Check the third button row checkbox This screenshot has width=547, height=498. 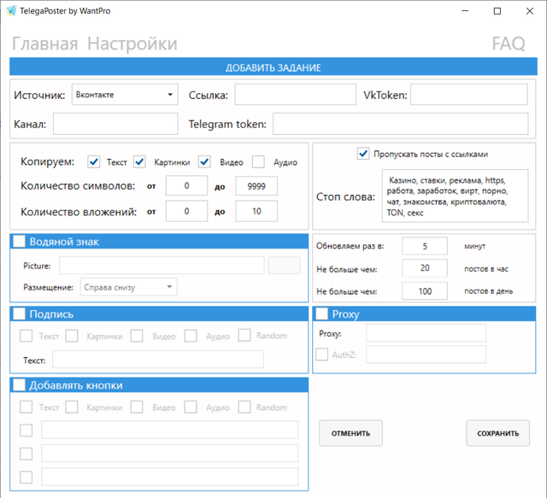pos(26,477)
